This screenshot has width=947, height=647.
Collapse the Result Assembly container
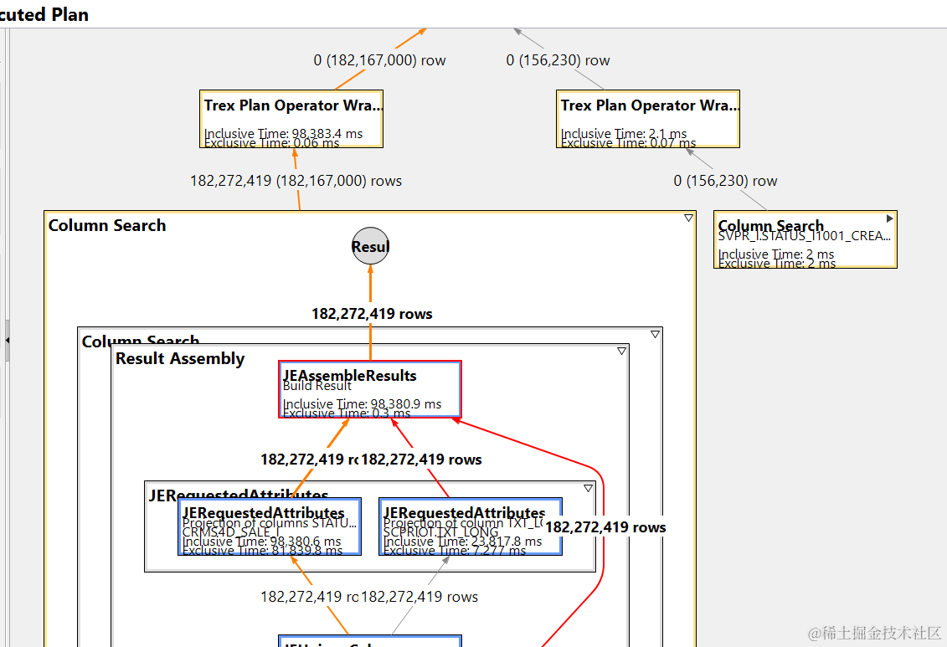[621, 352]
